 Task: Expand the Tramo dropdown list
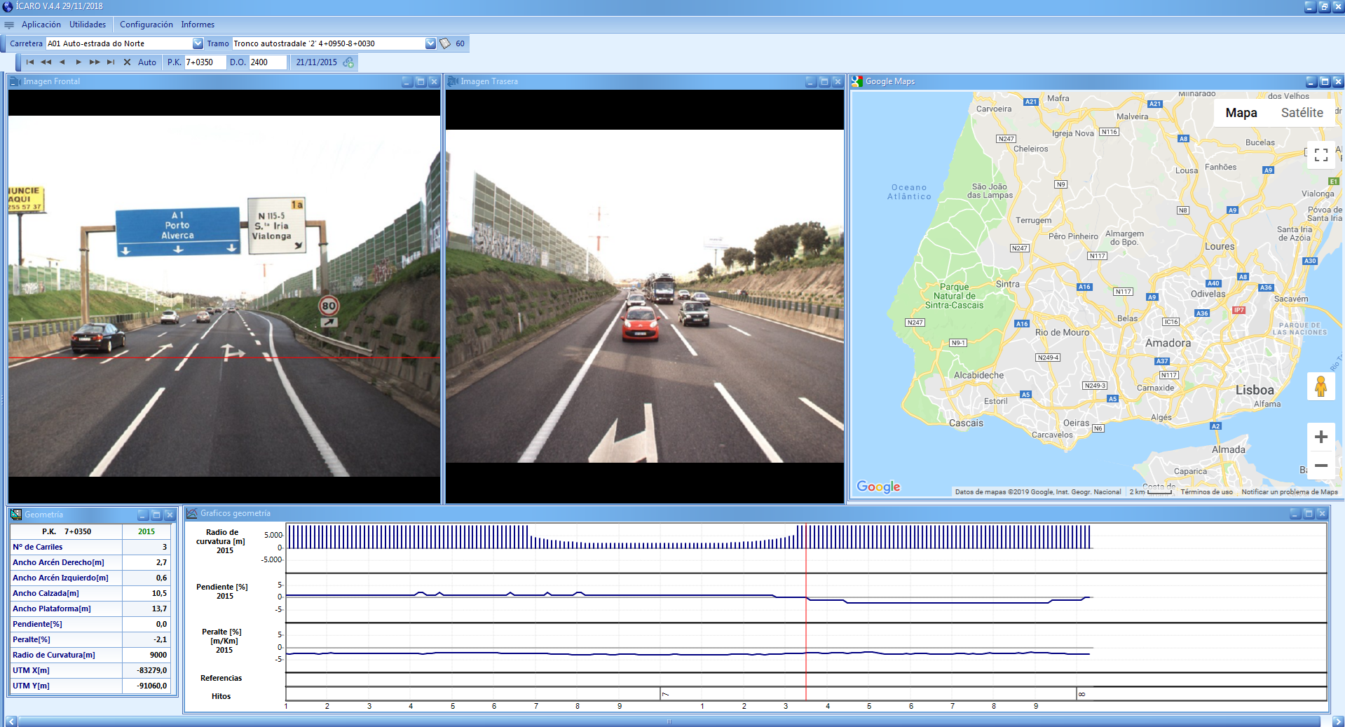pyautogui.click(x=430, y=43)
